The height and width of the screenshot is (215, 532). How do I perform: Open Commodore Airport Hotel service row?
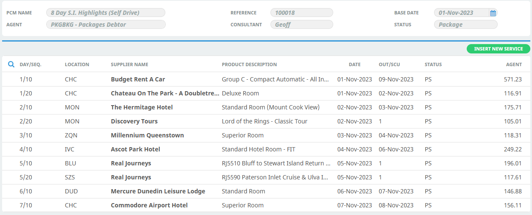(x=266, y=205)
